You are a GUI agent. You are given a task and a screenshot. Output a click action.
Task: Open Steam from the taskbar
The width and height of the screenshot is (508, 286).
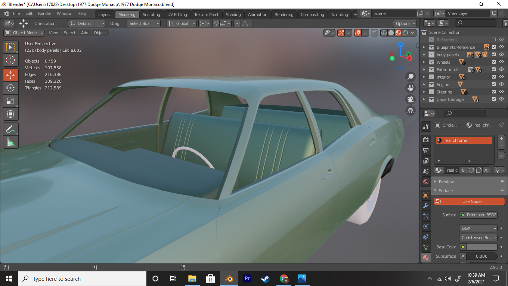point(266,279)
